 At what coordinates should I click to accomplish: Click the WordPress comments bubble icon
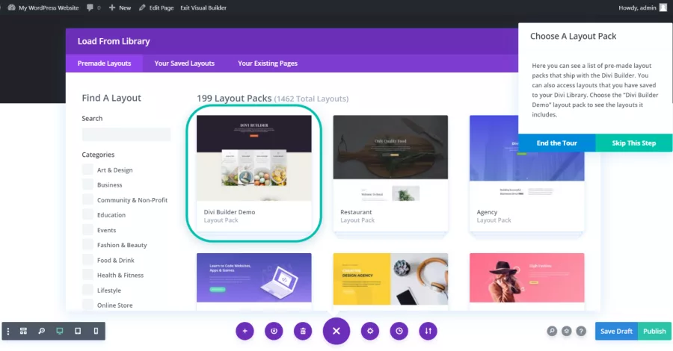90,7
